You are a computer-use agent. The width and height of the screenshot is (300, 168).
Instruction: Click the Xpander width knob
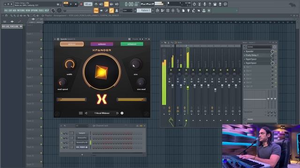70,64
